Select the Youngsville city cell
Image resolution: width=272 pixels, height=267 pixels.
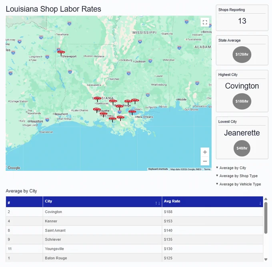pos(102,249)
